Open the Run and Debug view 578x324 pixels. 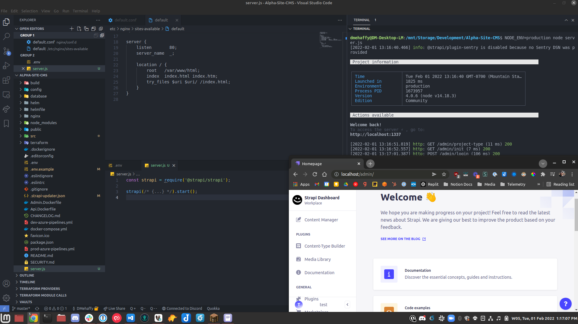(6, 66)
